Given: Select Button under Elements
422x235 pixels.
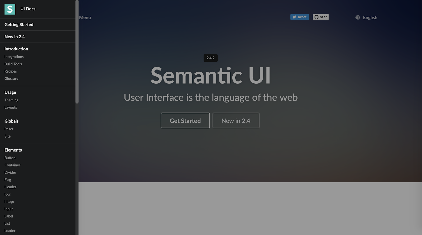Looking at the screenshot, I should (10, 158).
